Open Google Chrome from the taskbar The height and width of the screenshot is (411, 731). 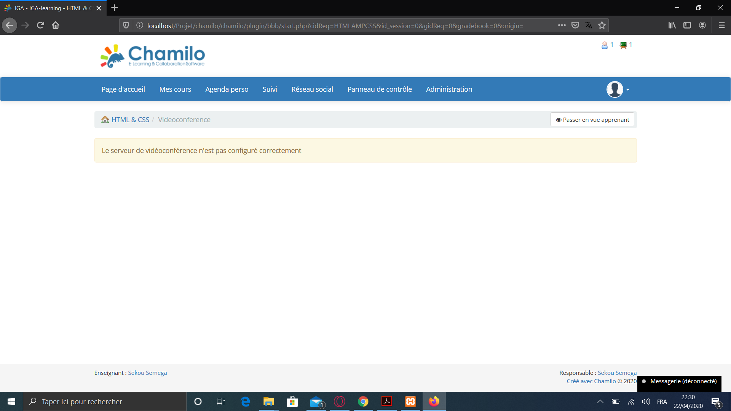[x=363, y=401]
